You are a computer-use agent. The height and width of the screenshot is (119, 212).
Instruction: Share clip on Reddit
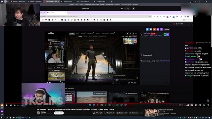click(154, 29)
